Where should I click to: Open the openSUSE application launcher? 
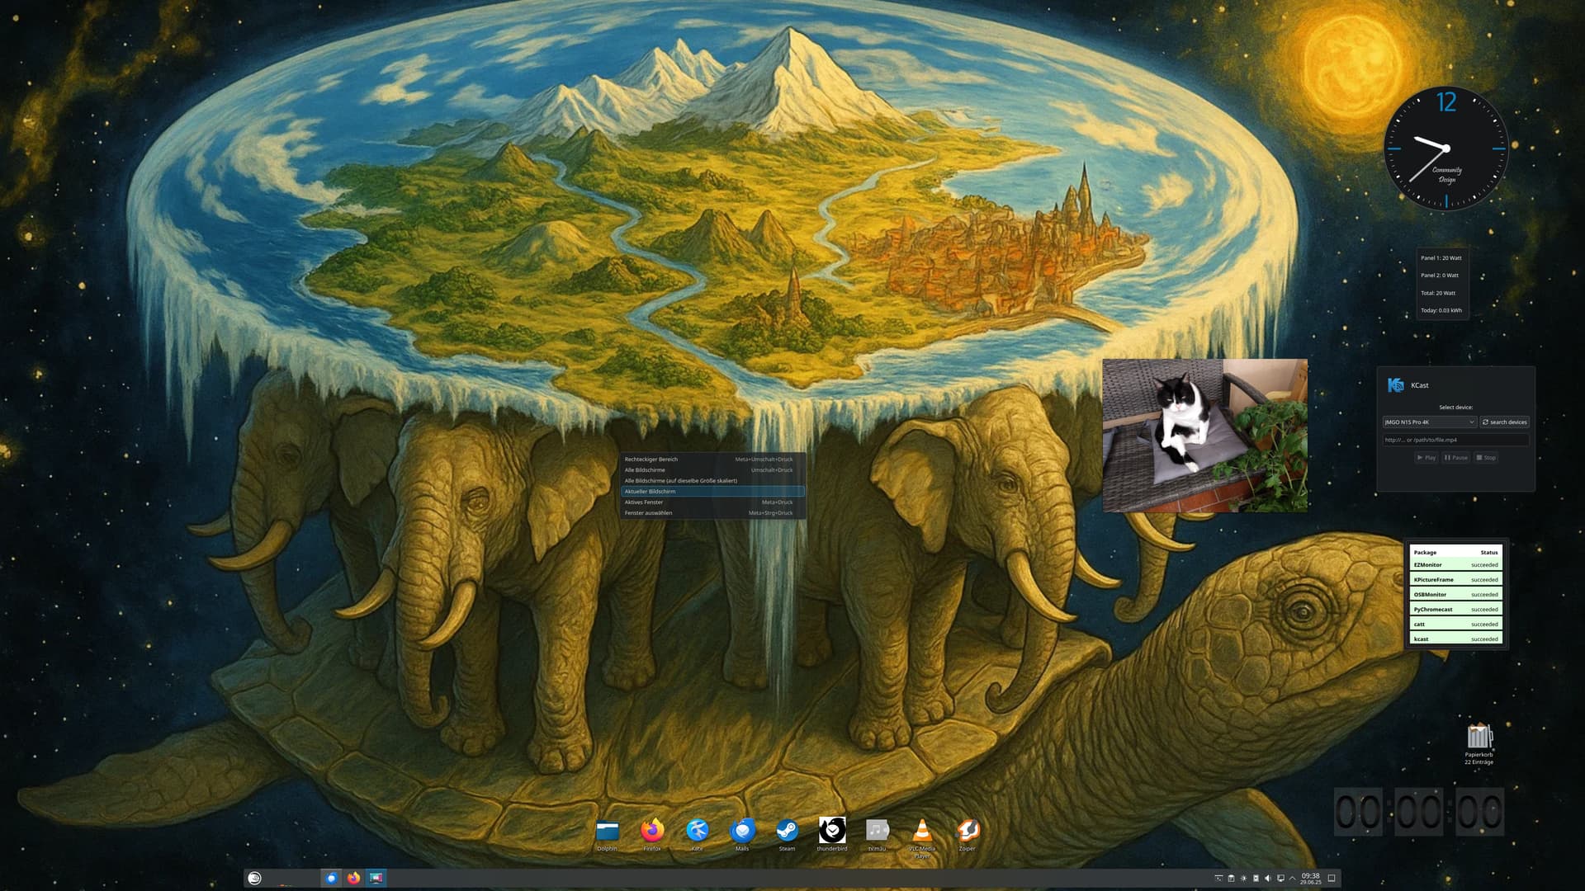[255, 878]
